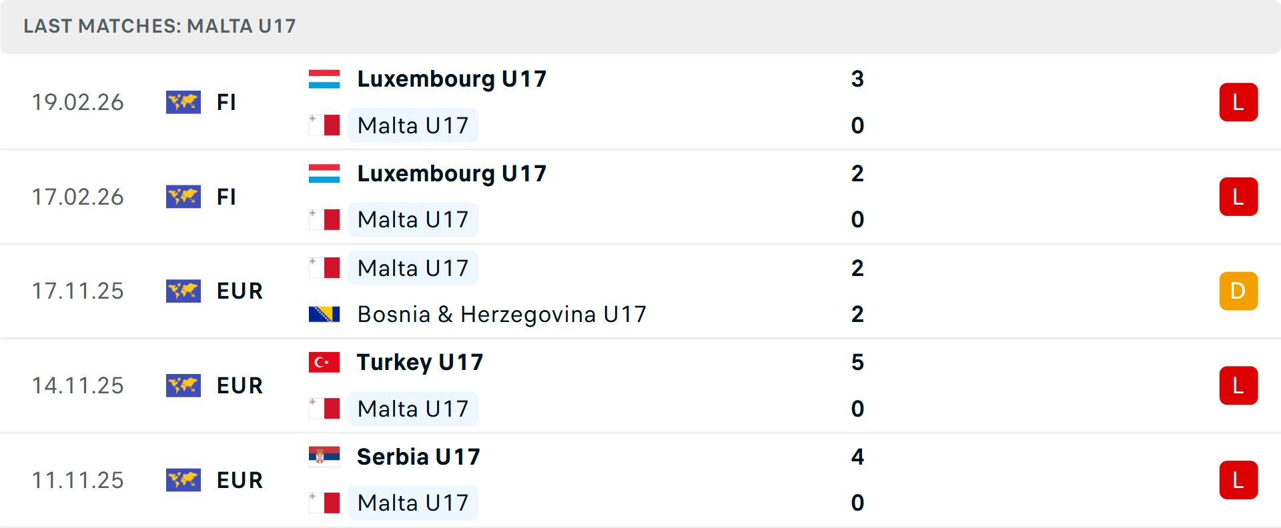This screenshot has width=1281, height=528.
Task: Open Malta U17 team page in the draw match
Action: click(412, 267)
